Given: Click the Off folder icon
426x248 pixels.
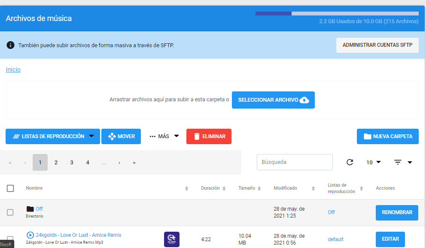Looking at the screenshot, I should click(x=30, y=209).
